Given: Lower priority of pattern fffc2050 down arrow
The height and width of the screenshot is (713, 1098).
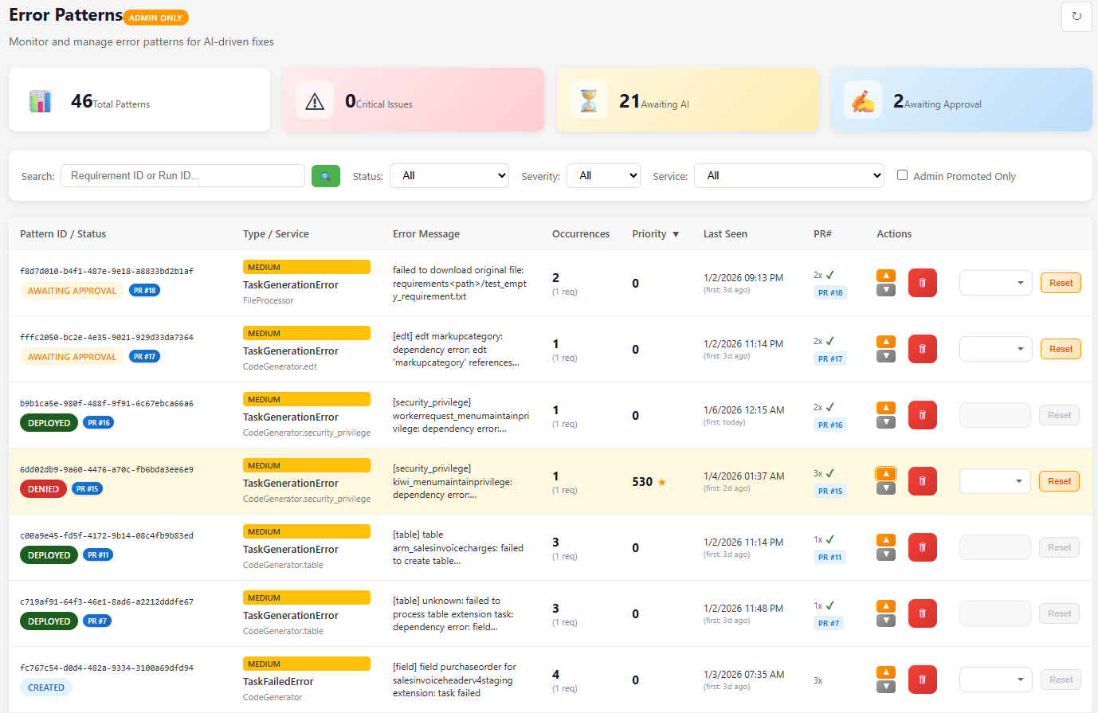Looking at the screenshot, I should tap(886, 356).
